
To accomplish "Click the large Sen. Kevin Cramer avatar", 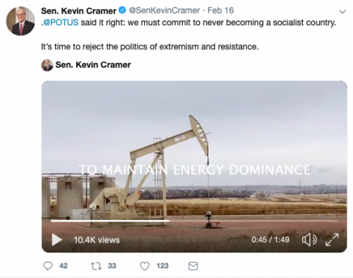I will pos(20,21).
